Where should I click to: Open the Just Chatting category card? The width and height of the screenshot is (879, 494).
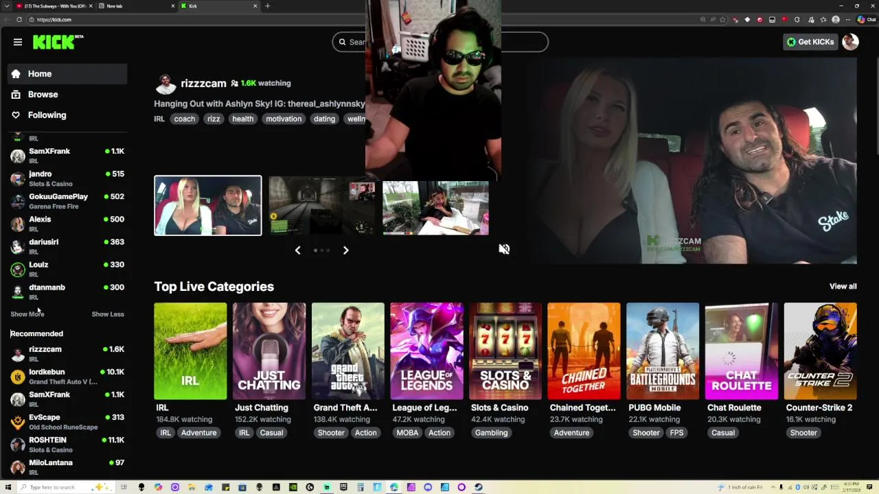point(269,351)
